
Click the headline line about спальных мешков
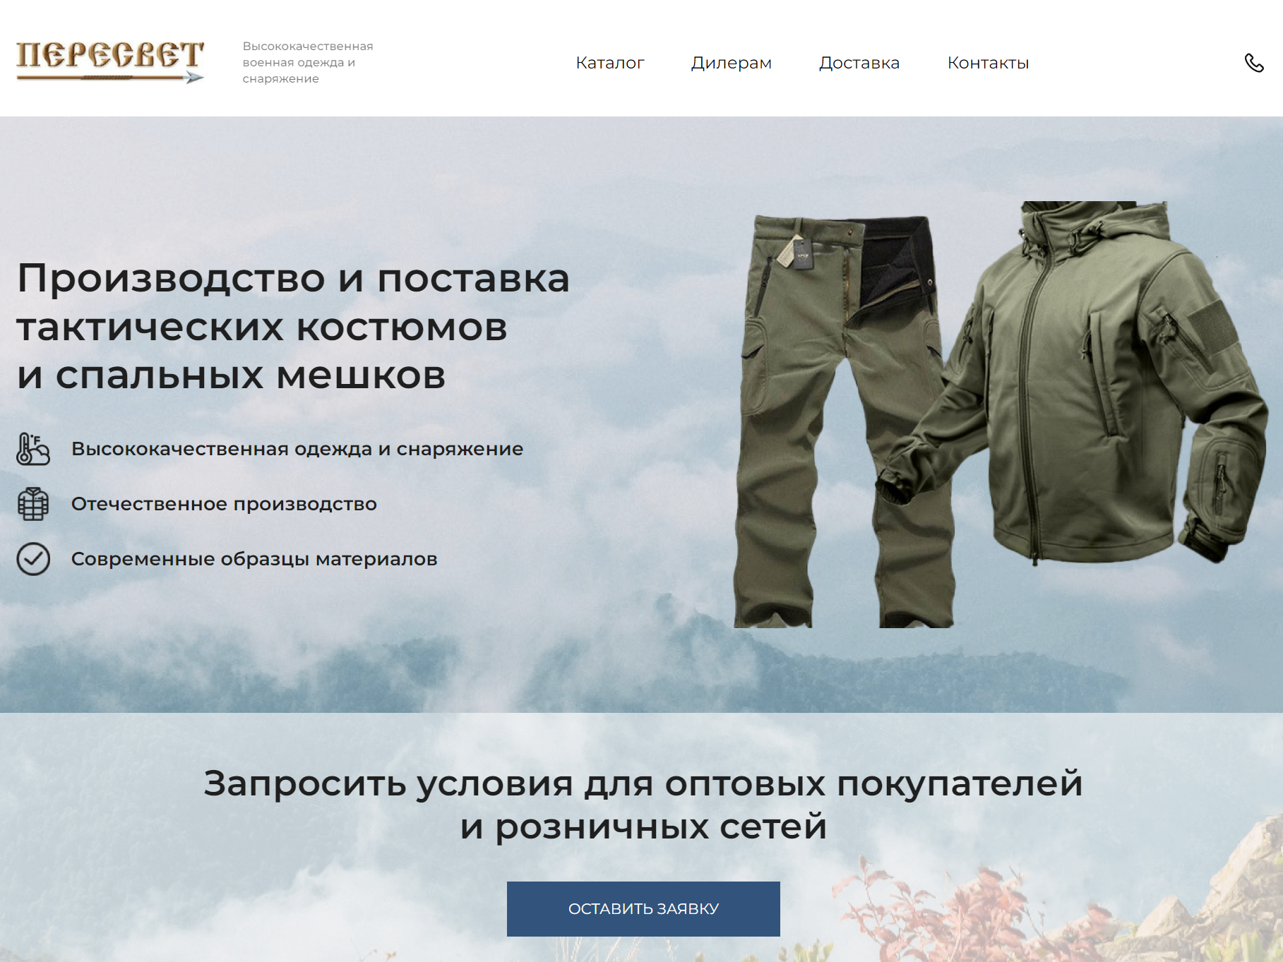tap(232, 375)
